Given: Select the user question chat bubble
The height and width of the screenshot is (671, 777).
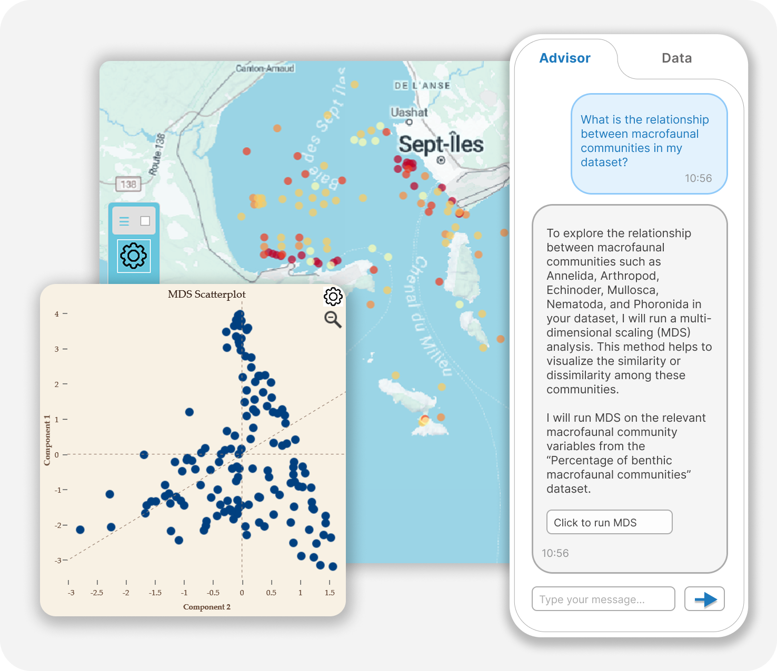Looking at the screenshot, I should (649, 144).
